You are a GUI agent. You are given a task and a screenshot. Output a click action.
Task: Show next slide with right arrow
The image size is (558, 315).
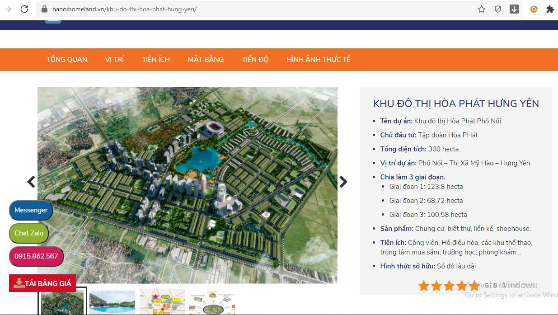[343, 182]
